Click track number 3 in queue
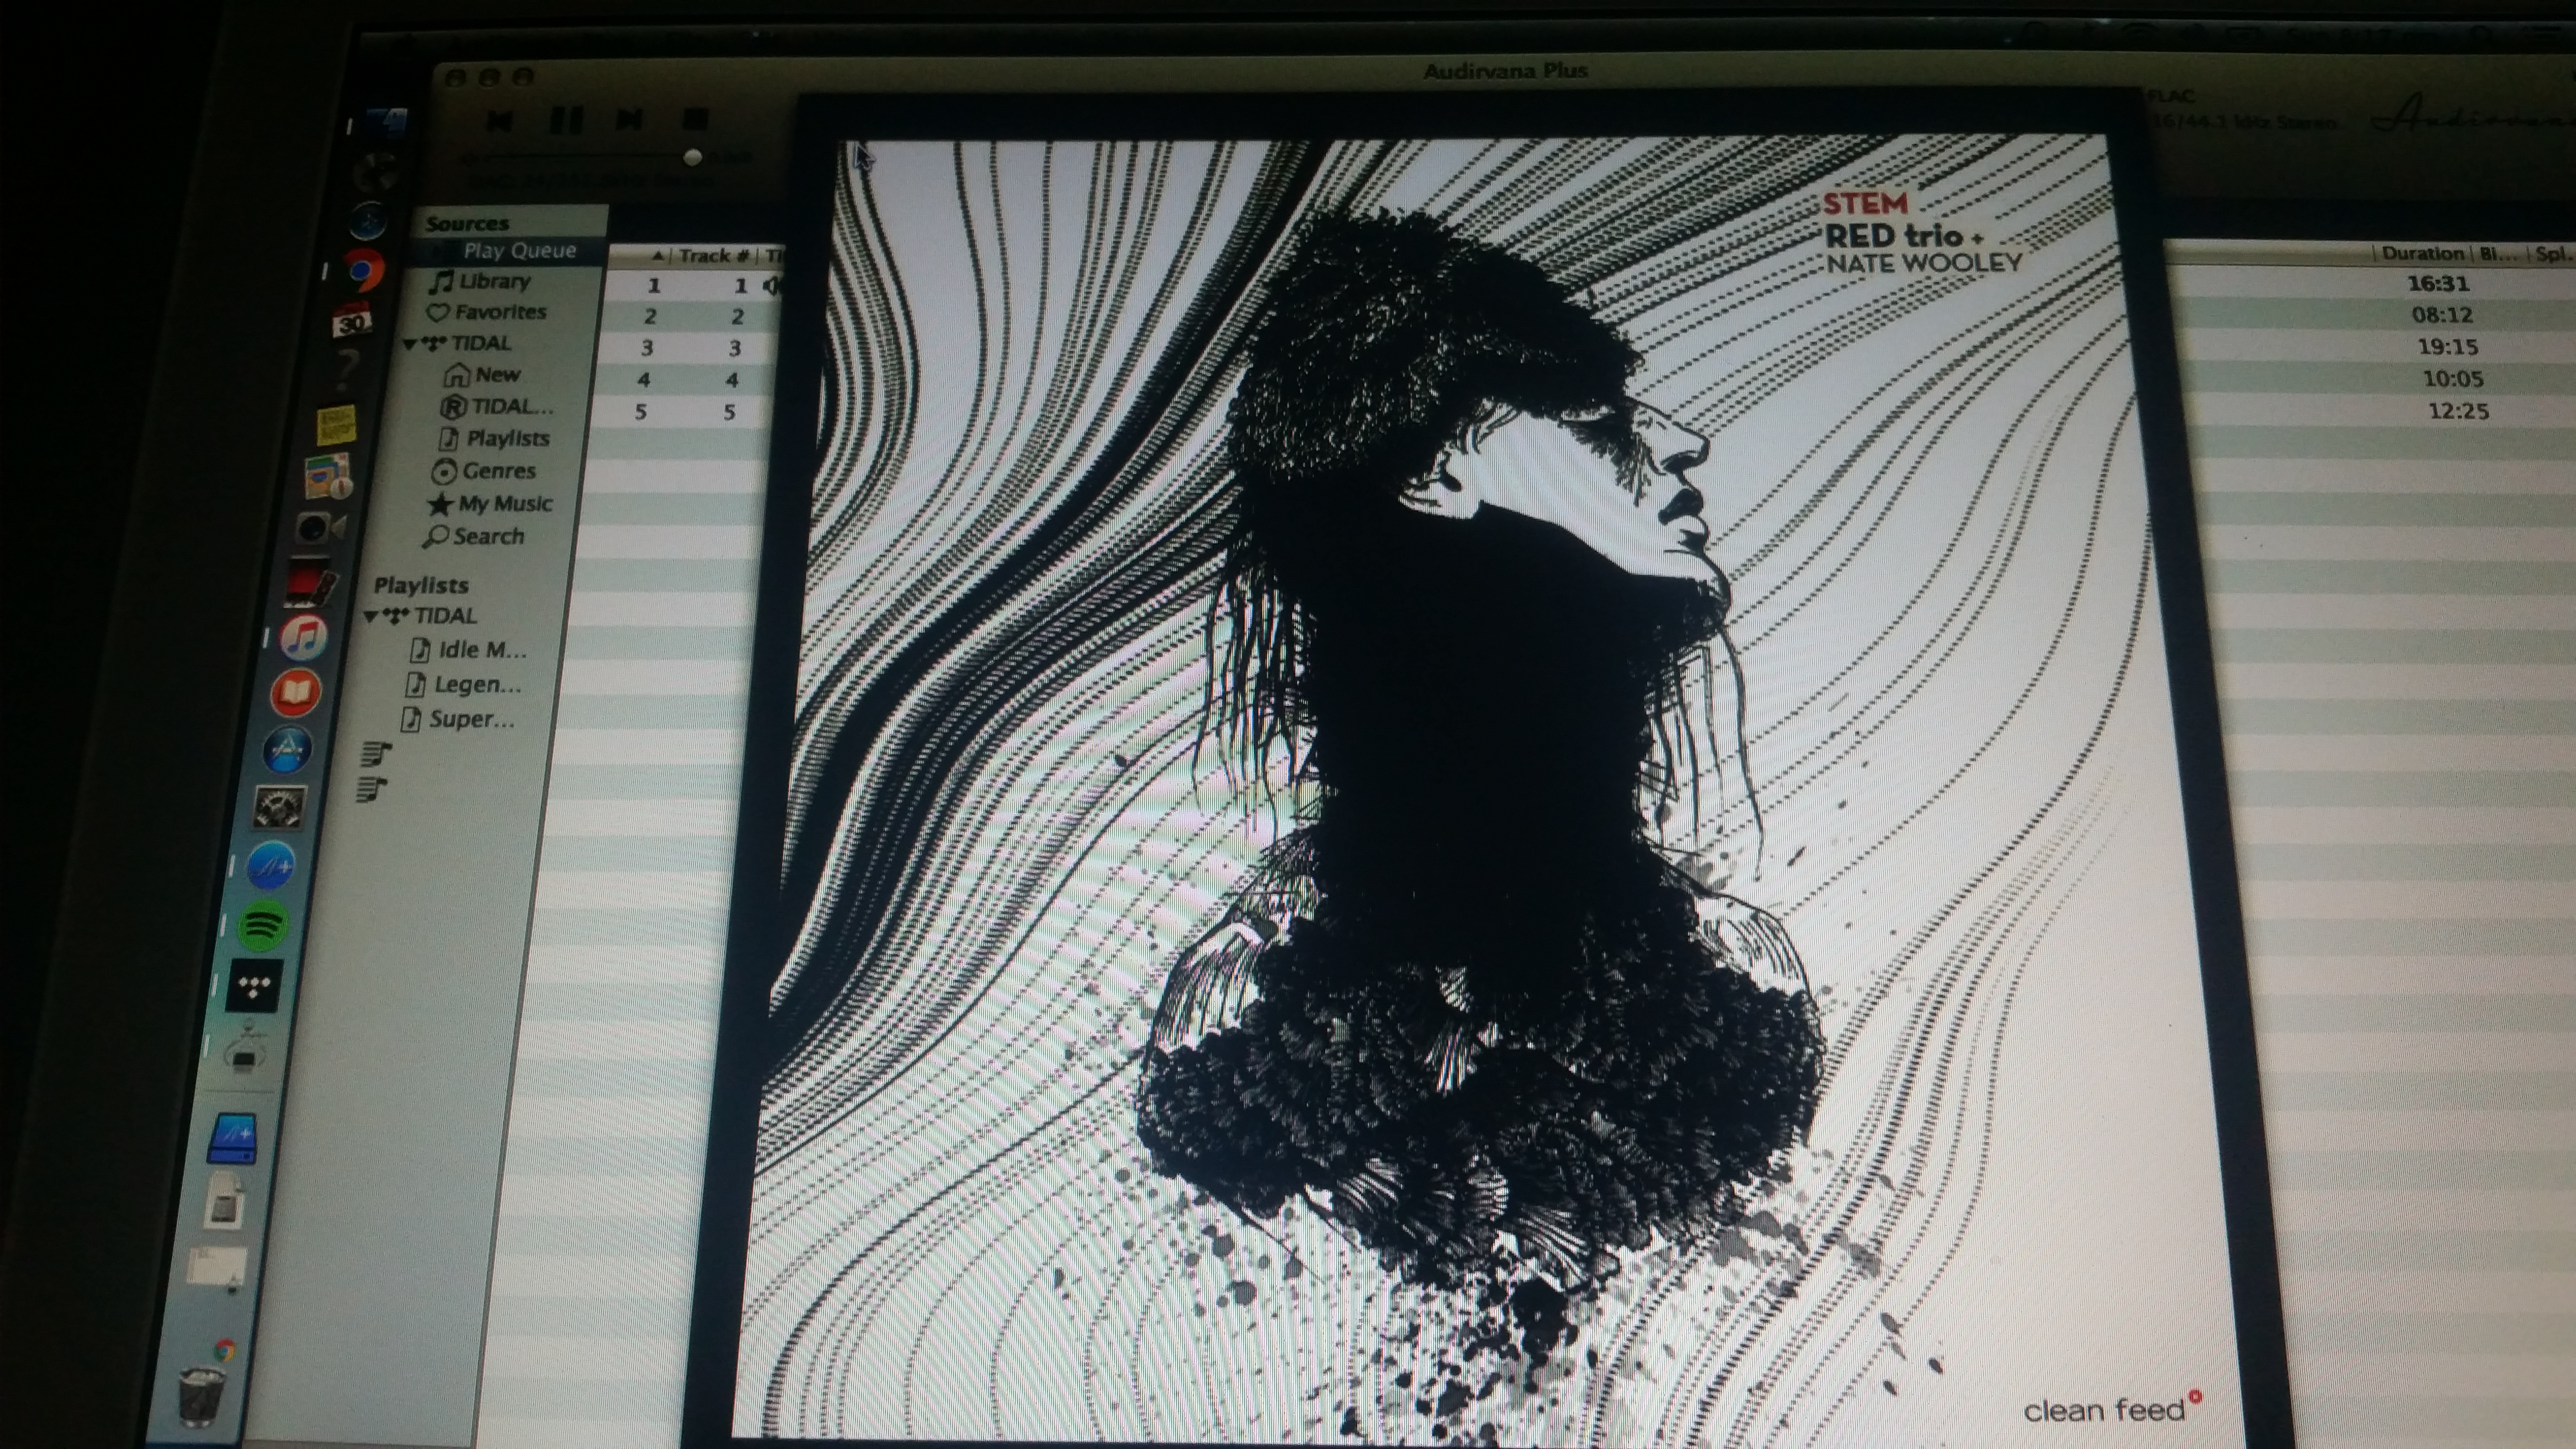 pyautogui.click(x=735, y=349)
